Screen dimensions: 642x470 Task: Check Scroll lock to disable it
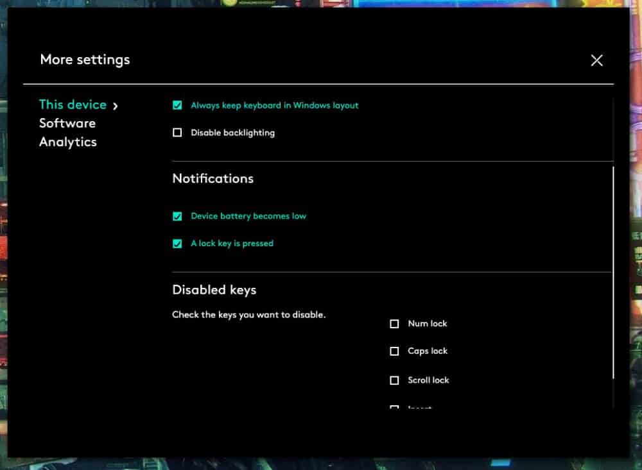[394, 380]
